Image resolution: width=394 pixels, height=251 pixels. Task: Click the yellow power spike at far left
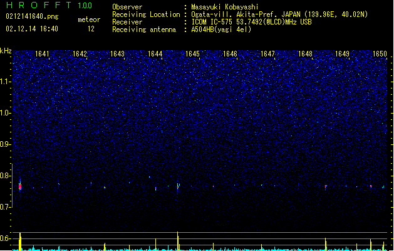pos(20,242)
